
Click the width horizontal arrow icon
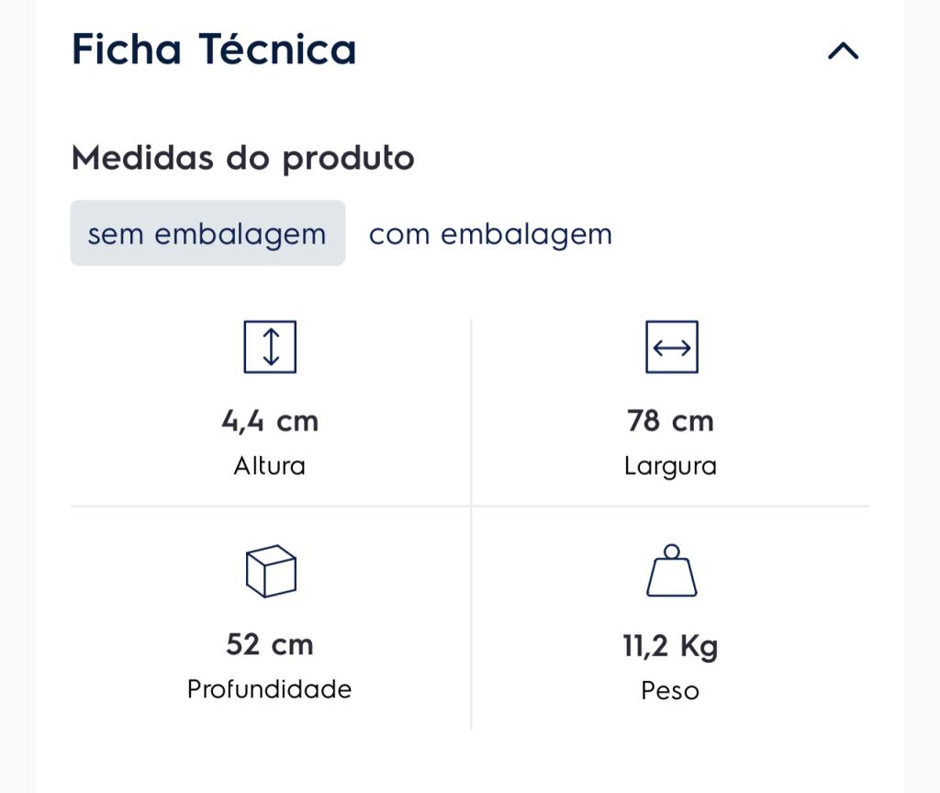click(671, 347)
